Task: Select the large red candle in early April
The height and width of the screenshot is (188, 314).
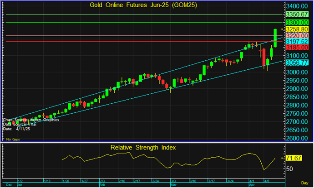Action: tap(263, 57)
